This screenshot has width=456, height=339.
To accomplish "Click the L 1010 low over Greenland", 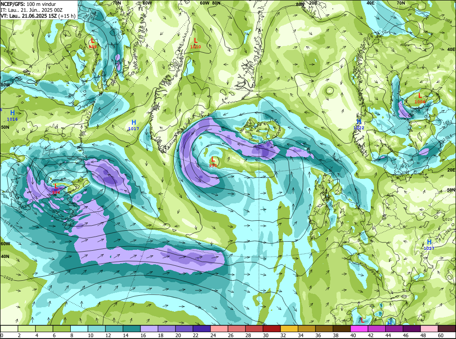I will [x=196, y=43].
